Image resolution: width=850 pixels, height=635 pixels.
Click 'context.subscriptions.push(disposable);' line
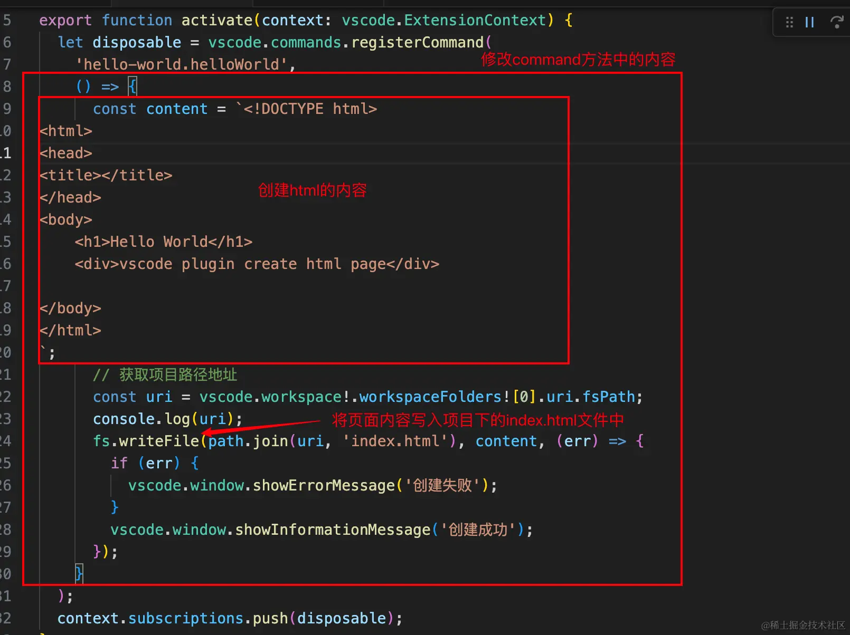pyautogui.click(x=230, y=618)
